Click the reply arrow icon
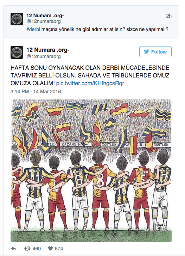Viewport: 185px width, 256px height. 14,249
